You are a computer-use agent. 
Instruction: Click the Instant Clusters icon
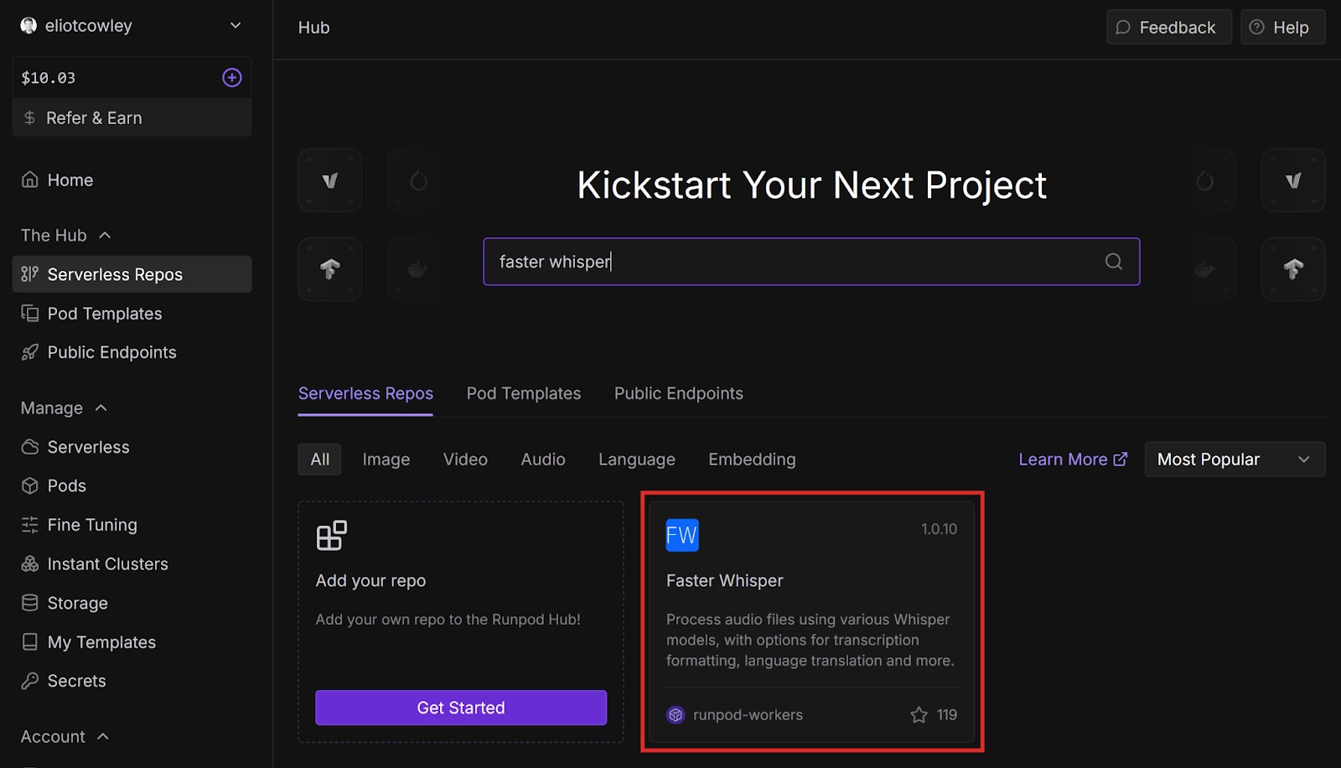pyautogui.click(x=30, y=563)
